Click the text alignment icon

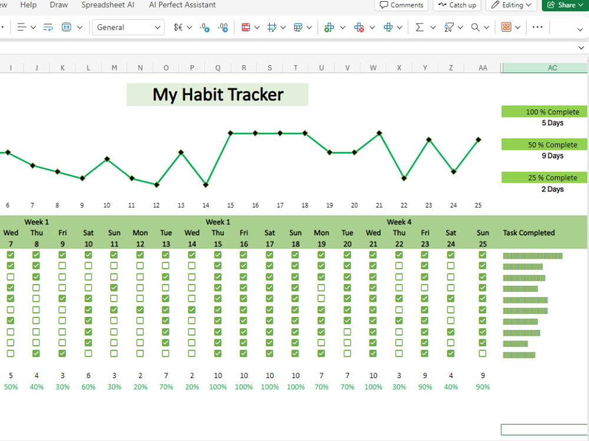click(x=22, y=28)
